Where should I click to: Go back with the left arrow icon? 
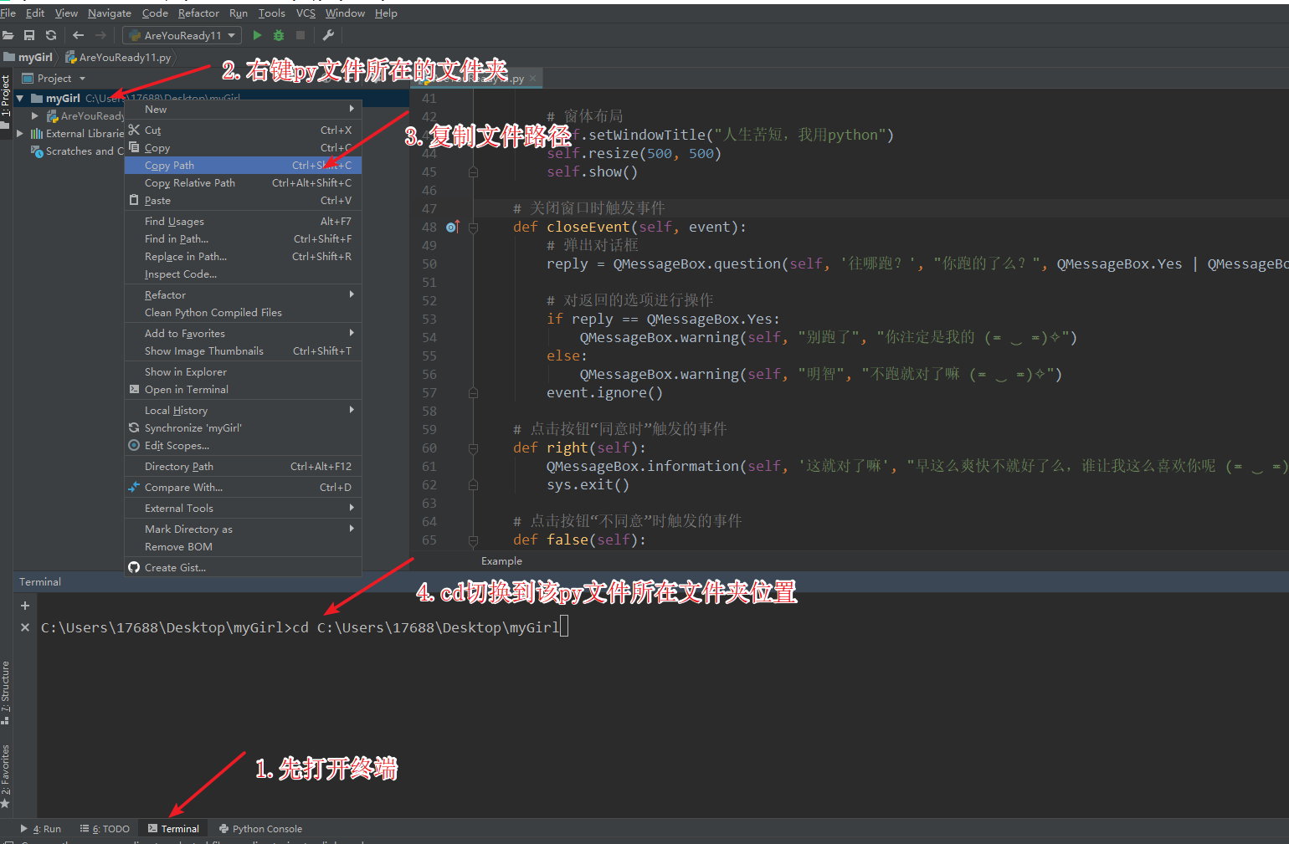(78, 35)
